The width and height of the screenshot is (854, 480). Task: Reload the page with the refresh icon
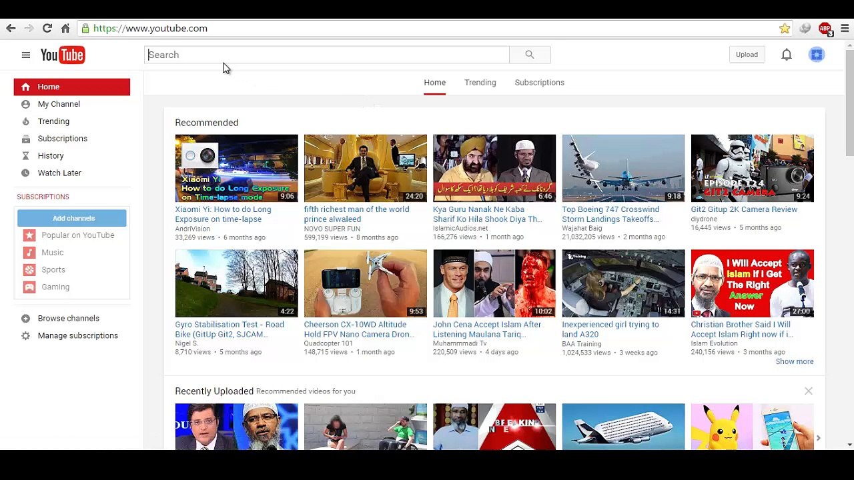tap(47, 28)
